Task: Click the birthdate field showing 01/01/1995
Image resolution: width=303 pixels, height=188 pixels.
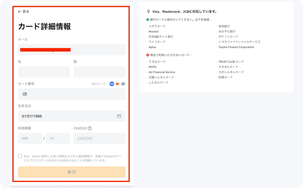Action: tap(63, 116)
